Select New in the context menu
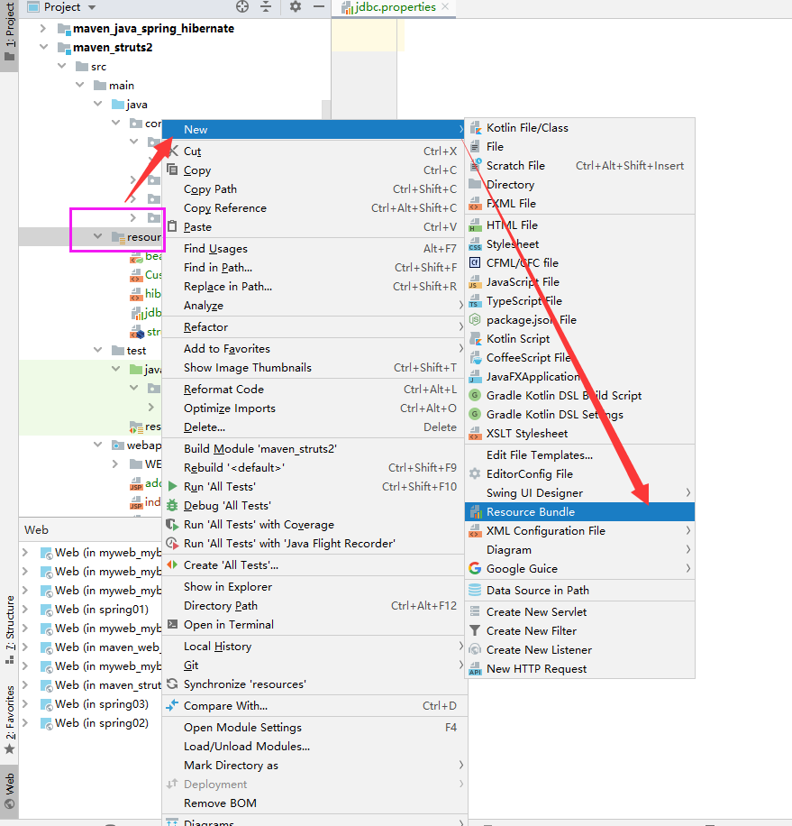The height and width of the screenshot is (826, 792). tap(314, 130)
